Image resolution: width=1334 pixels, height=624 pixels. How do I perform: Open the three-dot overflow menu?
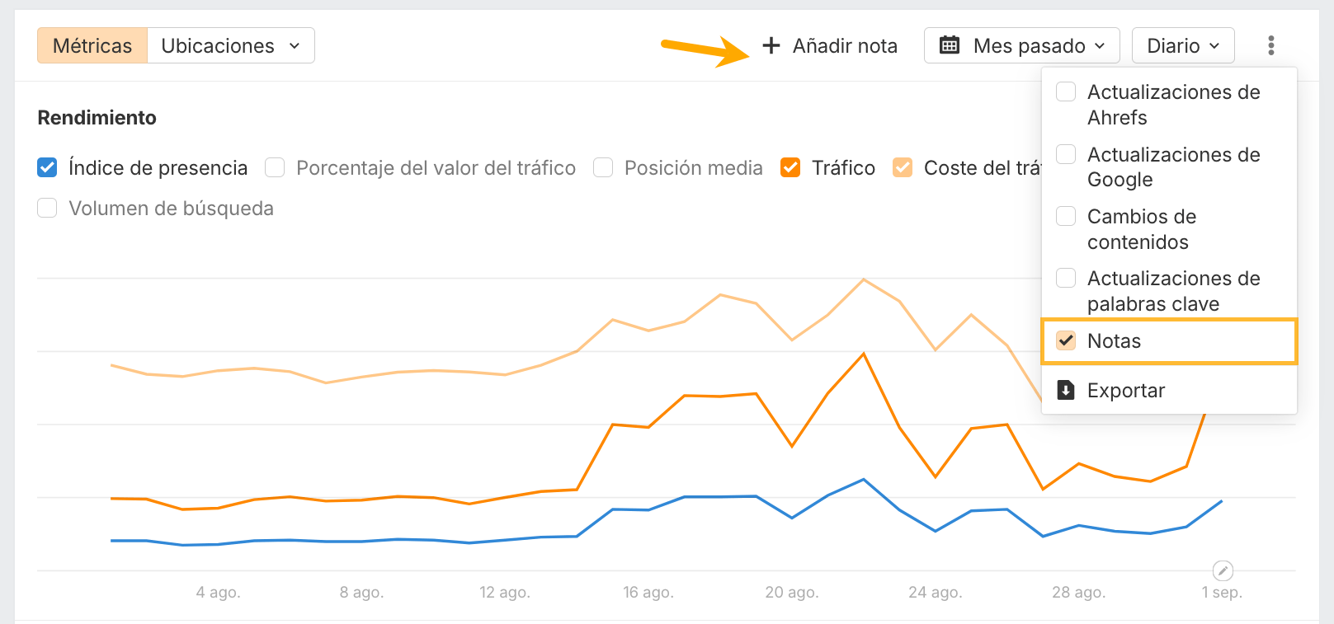(1271, 45)
